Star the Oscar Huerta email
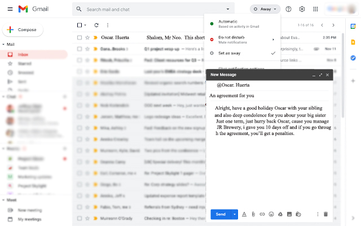 click(87, 38)
